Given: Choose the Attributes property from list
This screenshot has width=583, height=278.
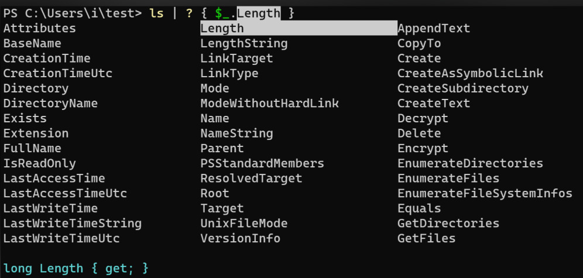Looking at the screenshot, I should click(x=39, y=28).
